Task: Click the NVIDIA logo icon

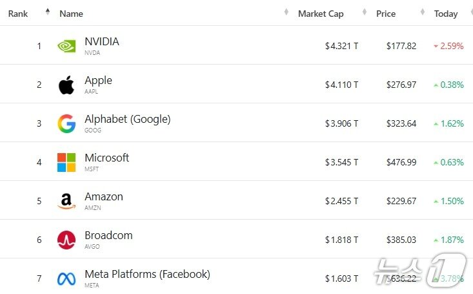Action: click(x=66, y=46)
